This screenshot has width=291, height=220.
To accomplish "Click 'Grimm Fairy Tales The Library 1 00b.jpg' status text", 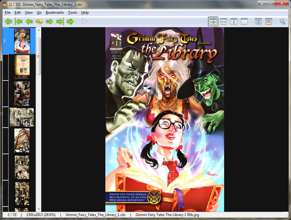I will coord(167,215).
